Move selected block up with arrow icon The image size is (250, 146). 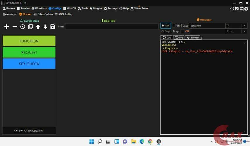tap(38, 27)
